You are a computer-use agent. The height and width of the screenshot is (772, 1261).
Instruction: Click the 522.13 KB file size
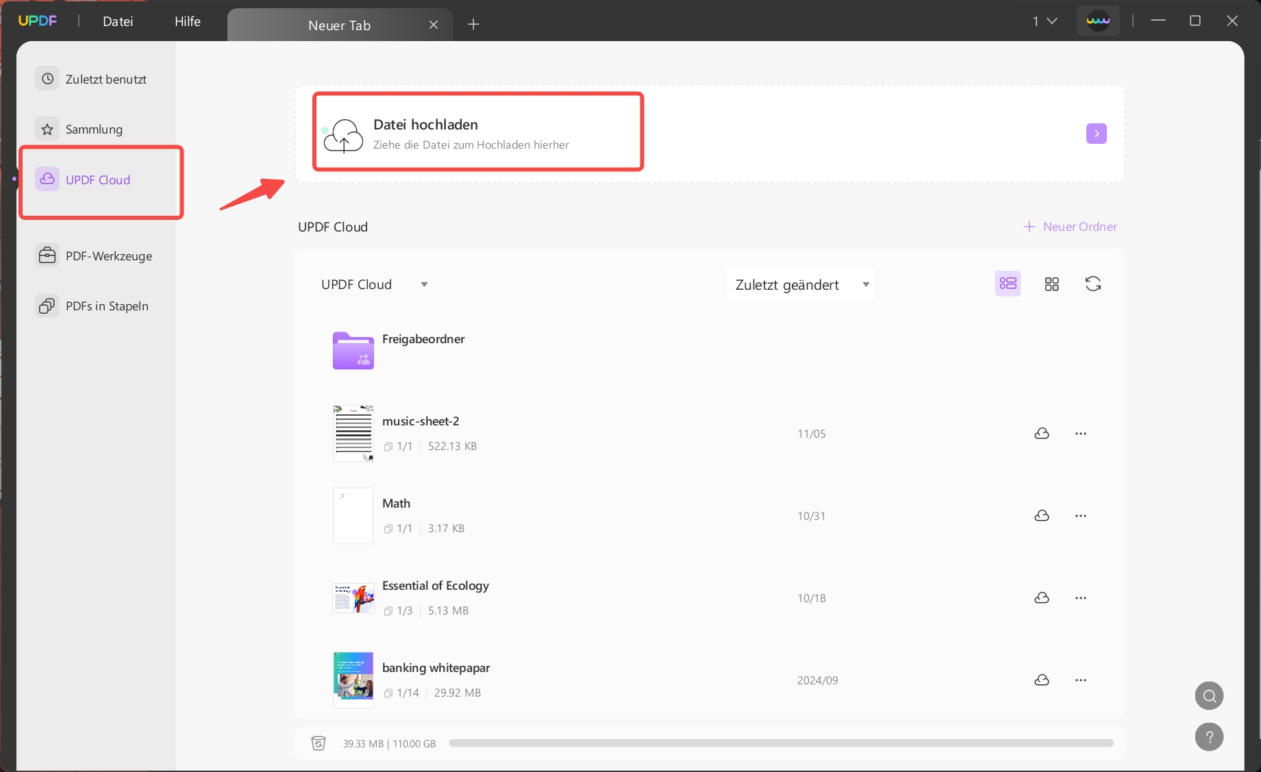[452, 446]
